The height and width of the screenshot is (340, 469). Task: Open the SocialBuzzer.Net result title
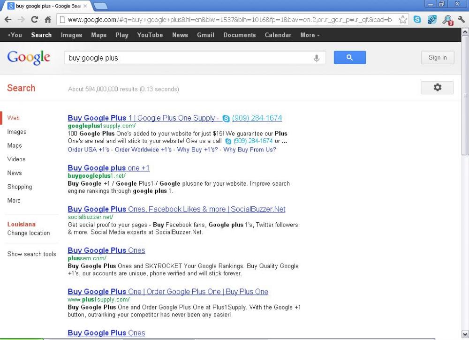coord(176,209)
